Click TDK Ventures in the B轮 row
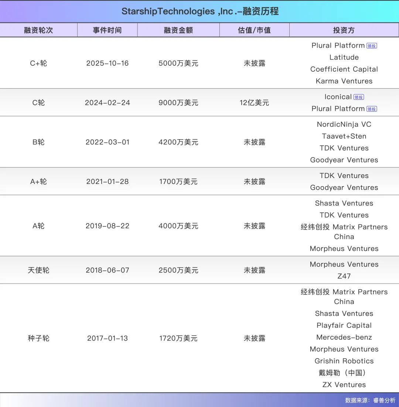This screenshot has width=399, height=407. click(x=344, y=148)
